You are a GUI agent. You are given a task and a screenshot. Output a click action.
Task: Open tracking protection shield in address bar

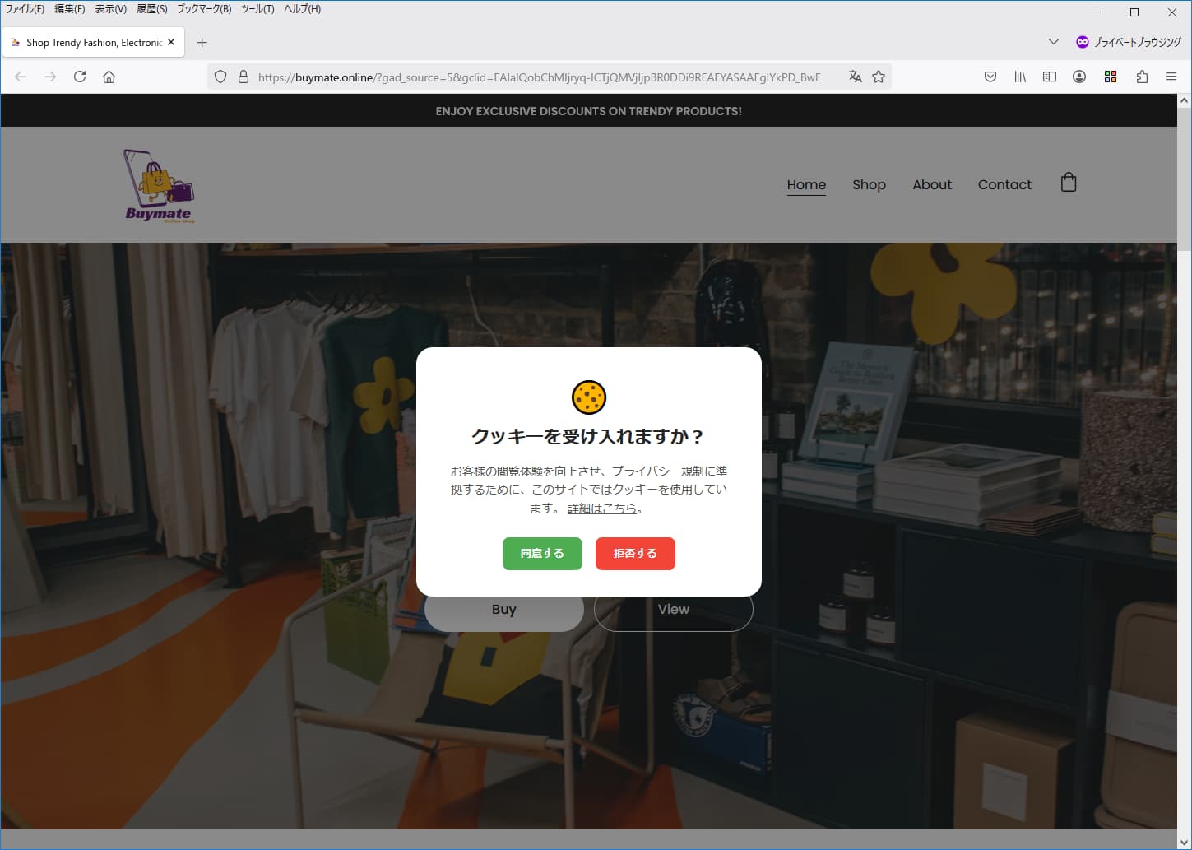[x=220, y=77]
